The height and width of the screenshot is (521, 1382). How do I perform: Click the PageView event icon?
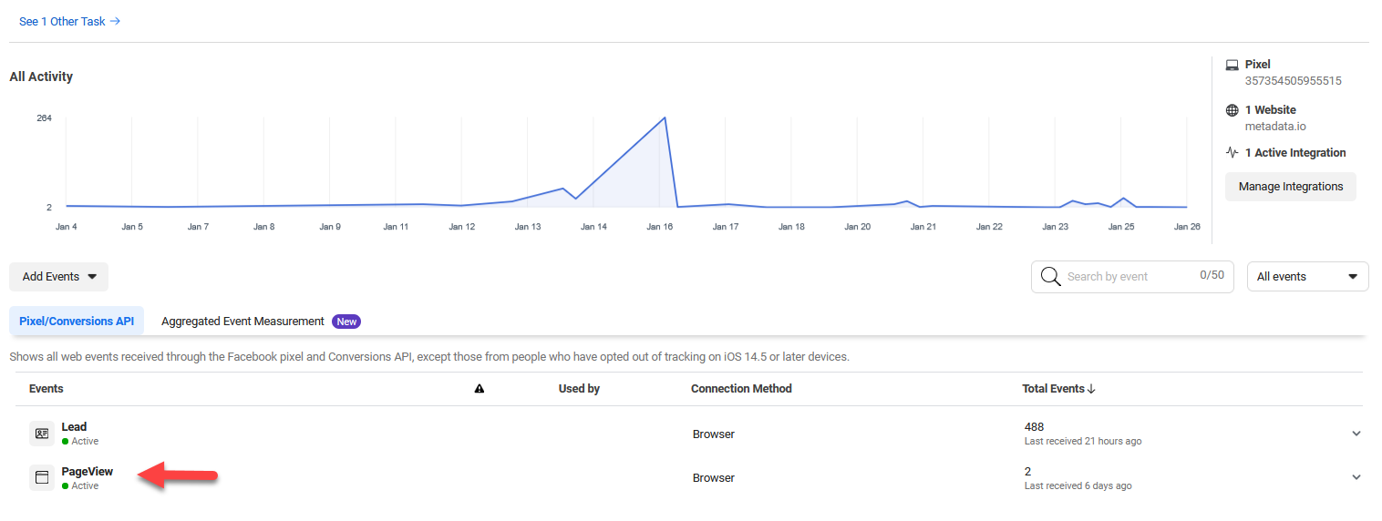point(42,477)
